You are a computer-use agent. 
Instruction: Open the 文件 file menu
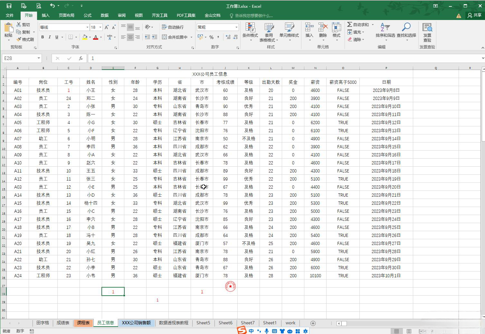coord(10,15)
